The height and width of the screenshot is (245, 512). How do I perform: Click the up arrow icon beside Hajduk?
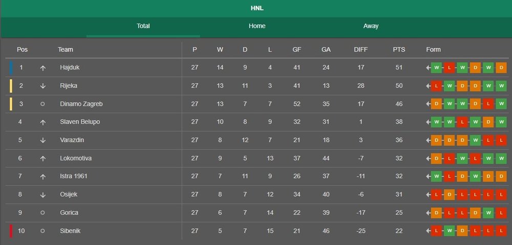point(43,68)
